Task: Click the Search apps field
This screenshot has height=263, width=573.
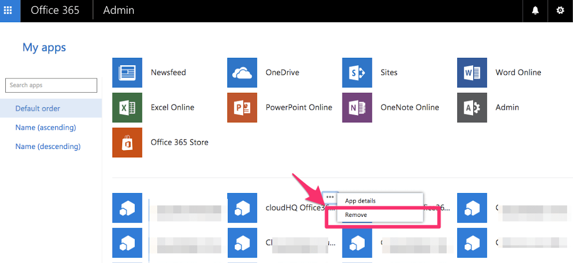Action: pyautogui.click(x=51, y=85)
